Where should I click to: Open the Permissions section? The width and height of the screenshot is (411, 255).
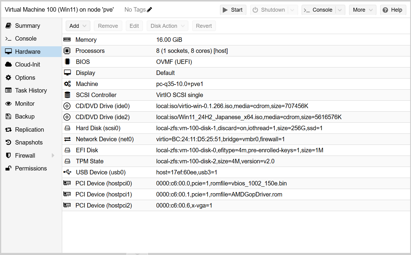(31, 168)
